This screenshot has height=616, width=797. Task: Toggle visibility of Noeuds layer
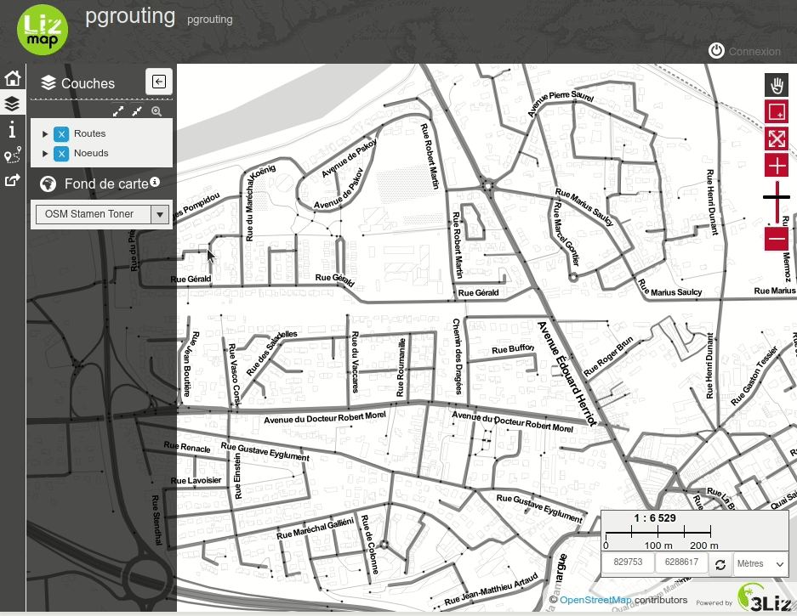[x=61, y=154]
